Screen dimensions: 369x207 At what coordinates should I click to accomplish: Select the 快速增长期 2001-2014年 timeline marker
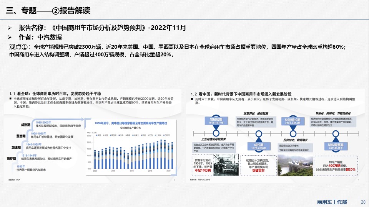click(293, 121)
